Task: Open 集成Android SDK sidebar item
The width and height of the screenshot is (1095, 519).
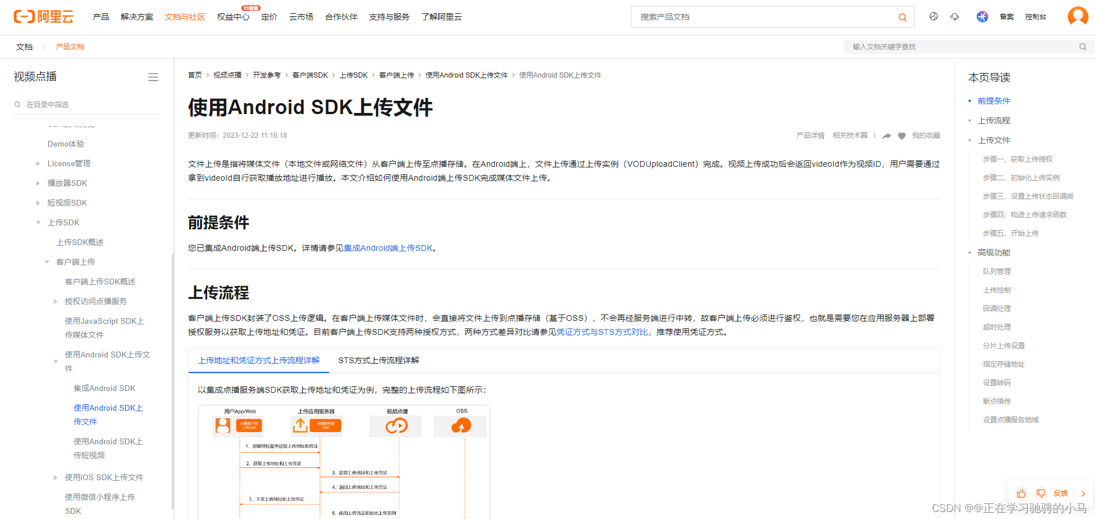Action: coord(104,388)
